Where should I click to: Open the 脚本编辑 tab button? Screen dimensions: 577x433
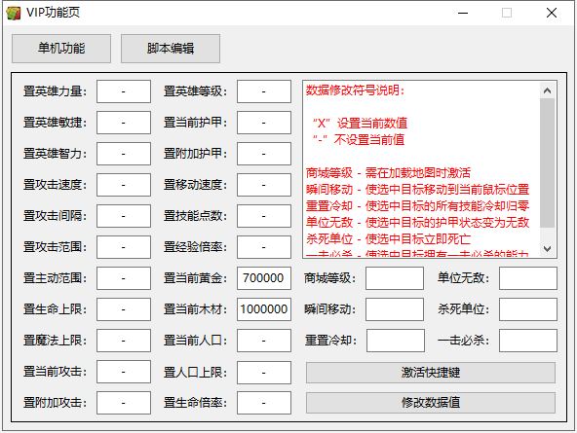[171, 49]
